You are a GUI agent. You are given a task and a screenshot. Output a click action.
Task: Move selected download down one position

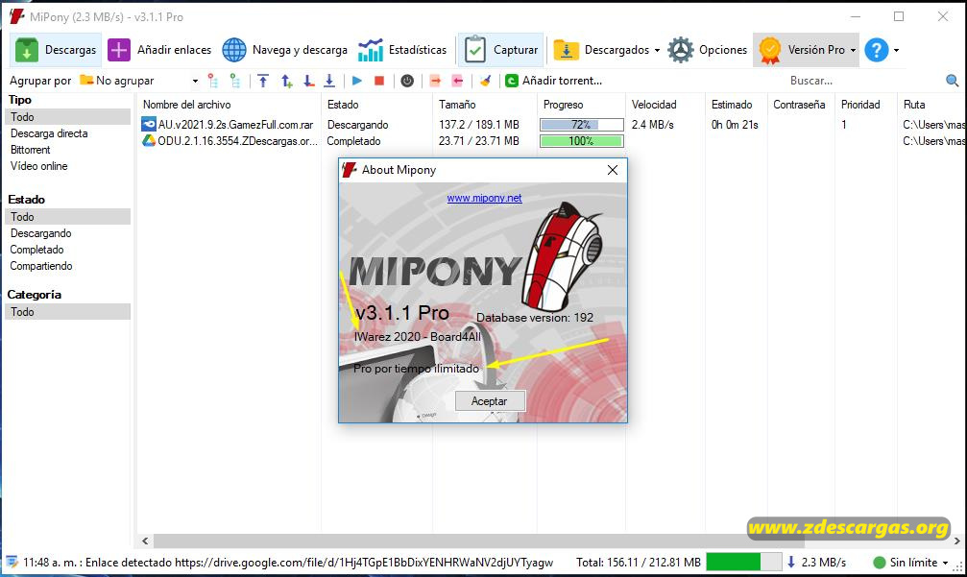308,81
